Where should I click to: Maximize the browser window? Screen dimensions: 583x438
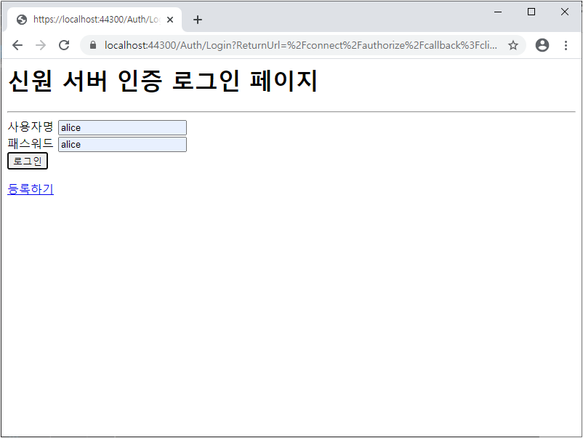point(531,12)
